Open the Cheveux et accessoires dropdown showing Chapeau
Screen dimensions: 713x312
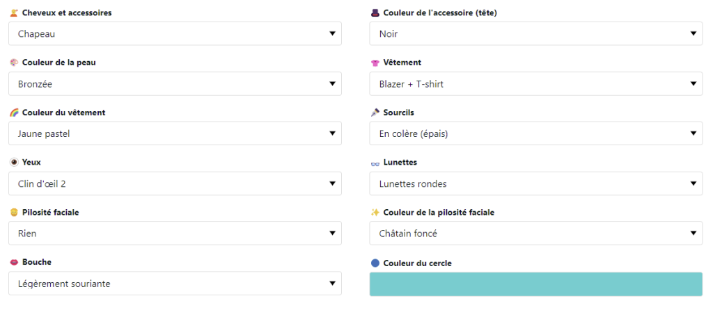pyautogui.click(x=175, y=33)
